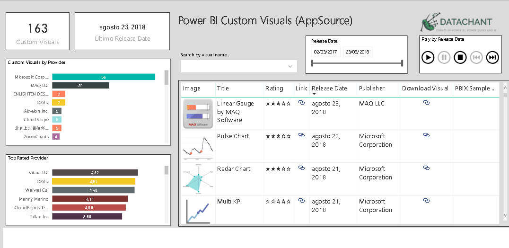Pause the release date playback

click(x=444, y=58)
